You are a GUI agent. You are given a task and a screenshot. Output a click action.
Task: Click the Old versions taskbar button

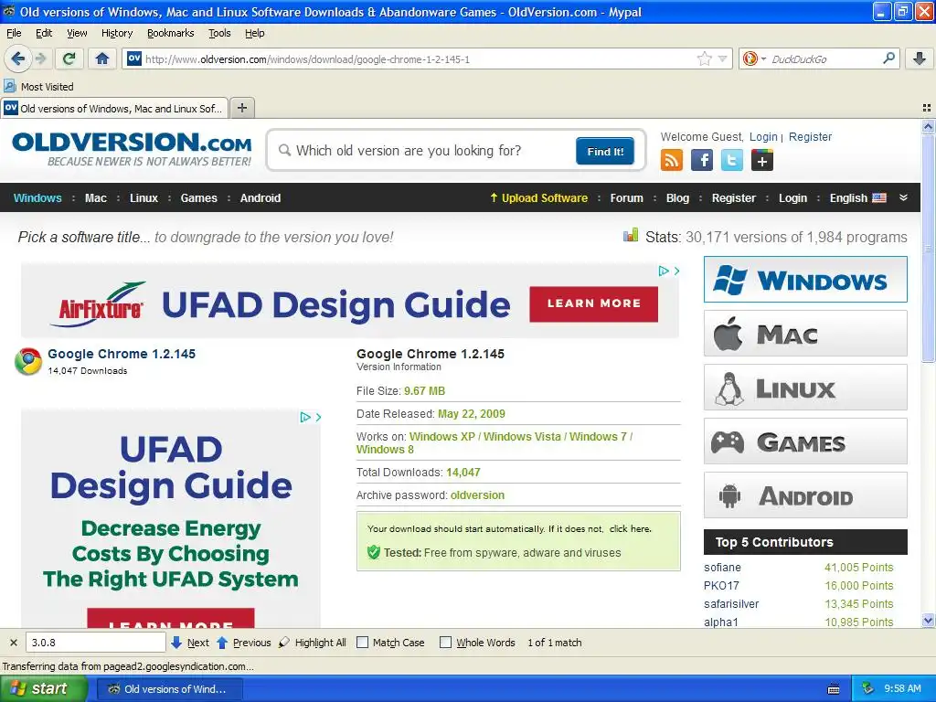169,689
